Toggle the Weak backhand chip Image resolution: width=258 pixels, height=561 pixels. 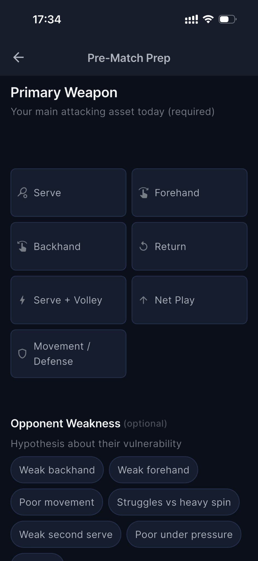click(x=57, y=470)
